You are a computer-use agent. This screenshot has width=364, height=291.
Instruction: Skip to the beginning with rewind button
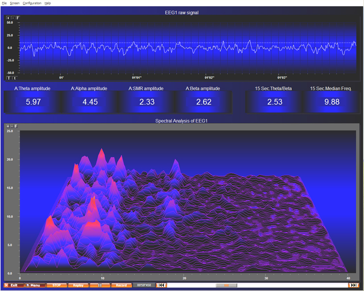pyautogui.click(x=161, y=285)
